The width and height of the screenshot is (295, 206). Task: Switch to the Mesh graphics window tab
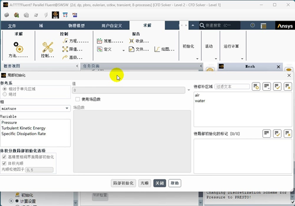(250, 66)
